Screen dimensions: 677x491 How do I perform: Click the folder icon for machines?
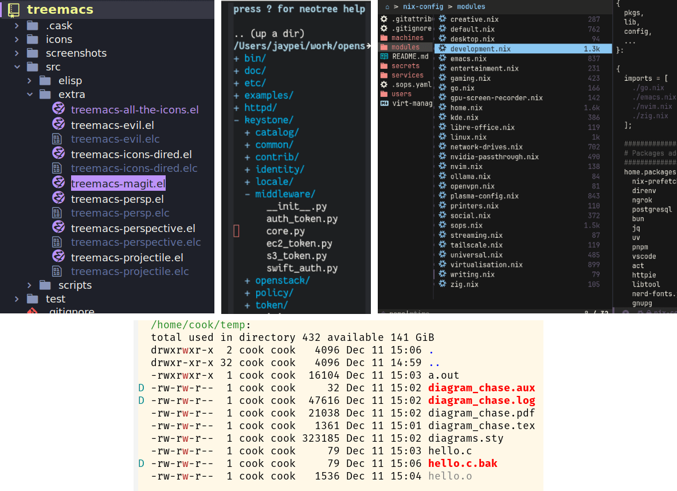pyautogui.click(x=383, y=37)
